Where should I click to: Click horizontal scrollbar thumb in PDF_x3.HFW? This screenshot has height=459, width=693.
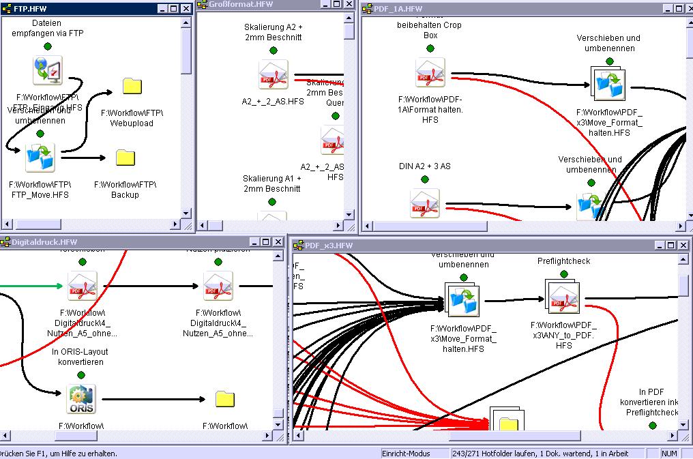(x=515, y=436)
